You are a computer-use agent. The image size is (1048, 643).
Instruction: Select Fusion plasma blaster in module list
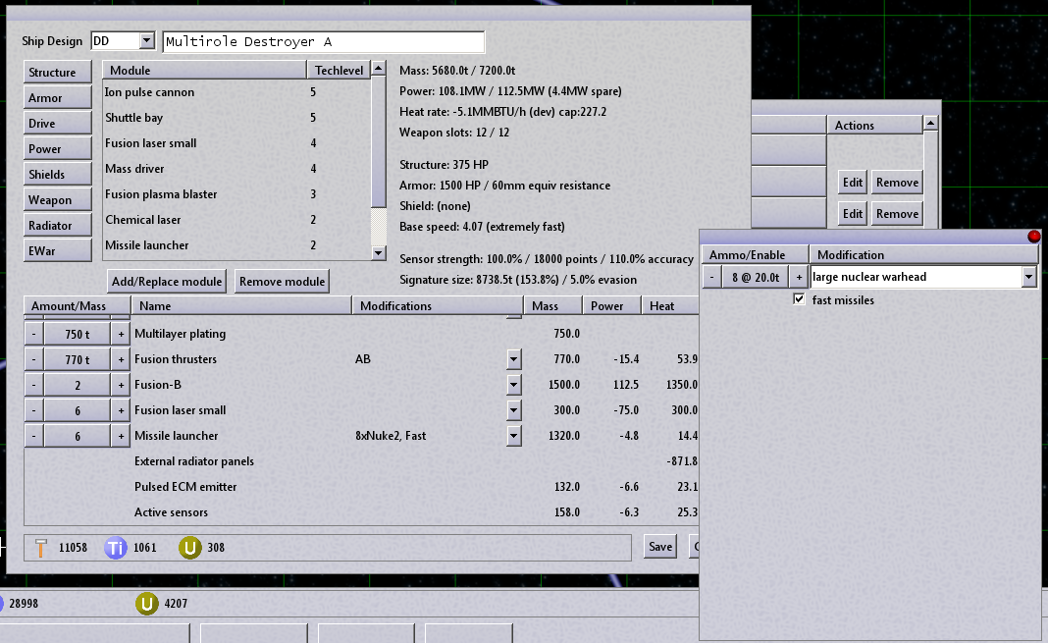click(161, 194)
